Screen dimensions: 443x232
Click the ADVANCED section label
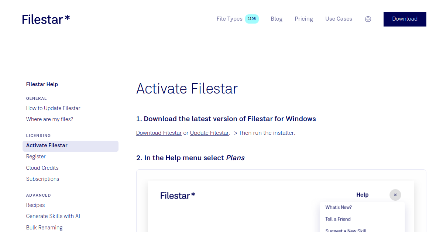tap(38, 195)
